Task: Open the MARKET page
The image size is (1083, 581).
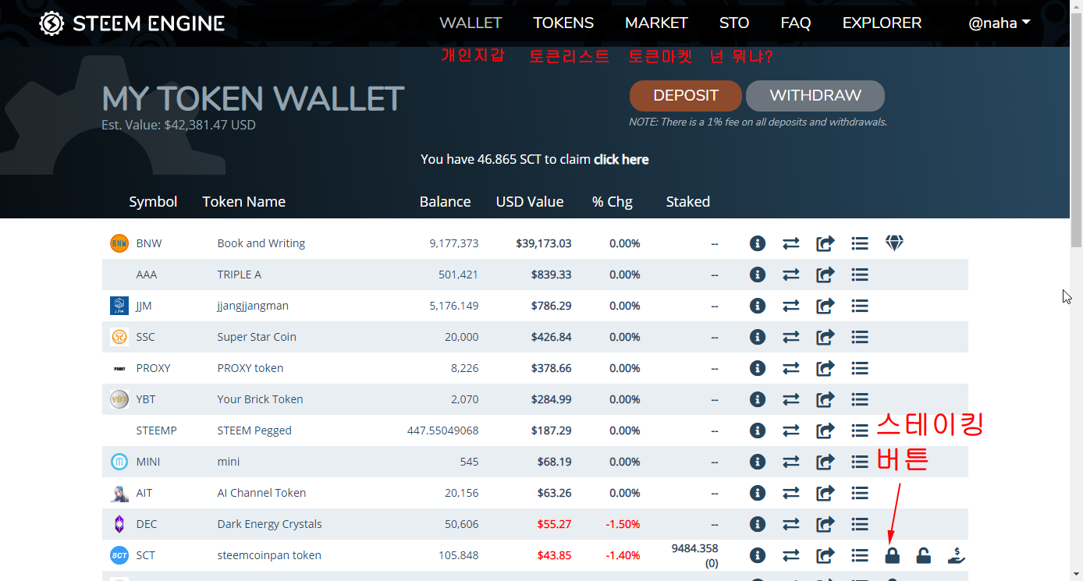Action: (656, 23)
